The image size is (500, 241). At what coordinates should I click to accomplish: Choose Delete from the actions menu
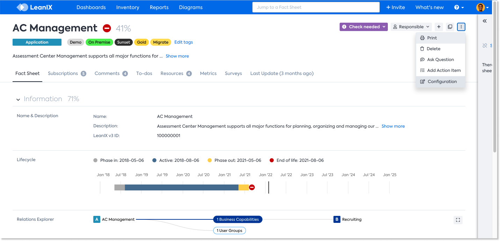point(441,49)
